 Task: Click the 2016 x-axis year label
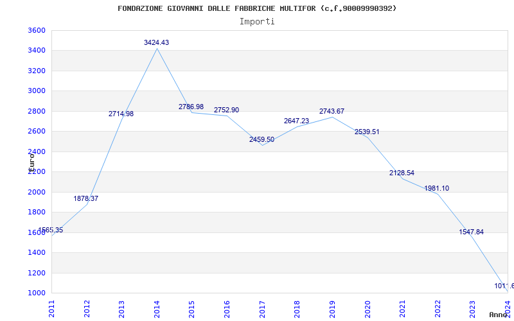227,309
